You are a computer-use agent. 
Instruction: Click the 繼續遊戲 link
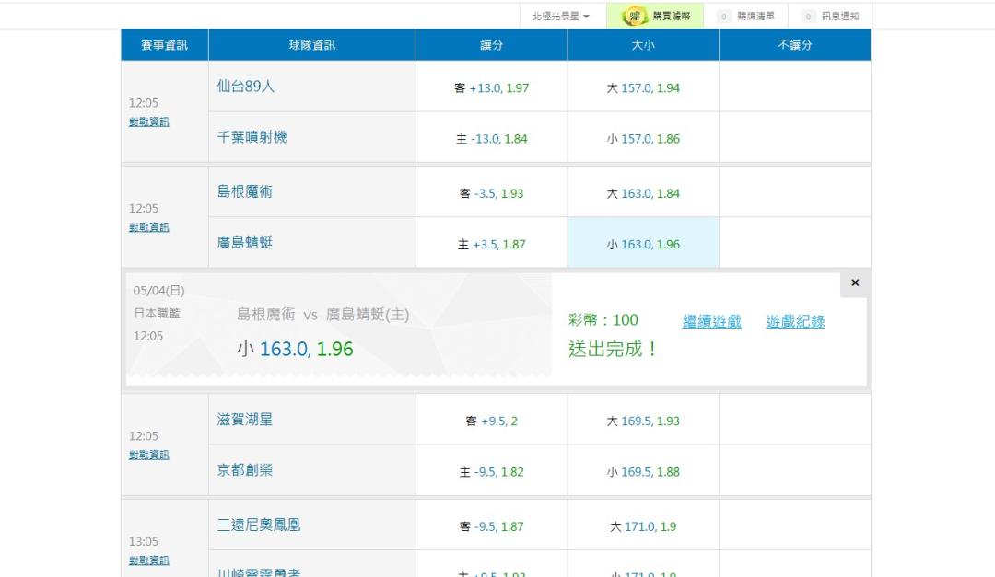(711, 321)
